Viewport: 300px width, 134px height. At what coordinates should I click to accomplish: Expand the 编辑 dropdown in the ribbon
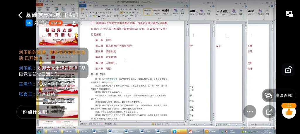click(183, 12)
